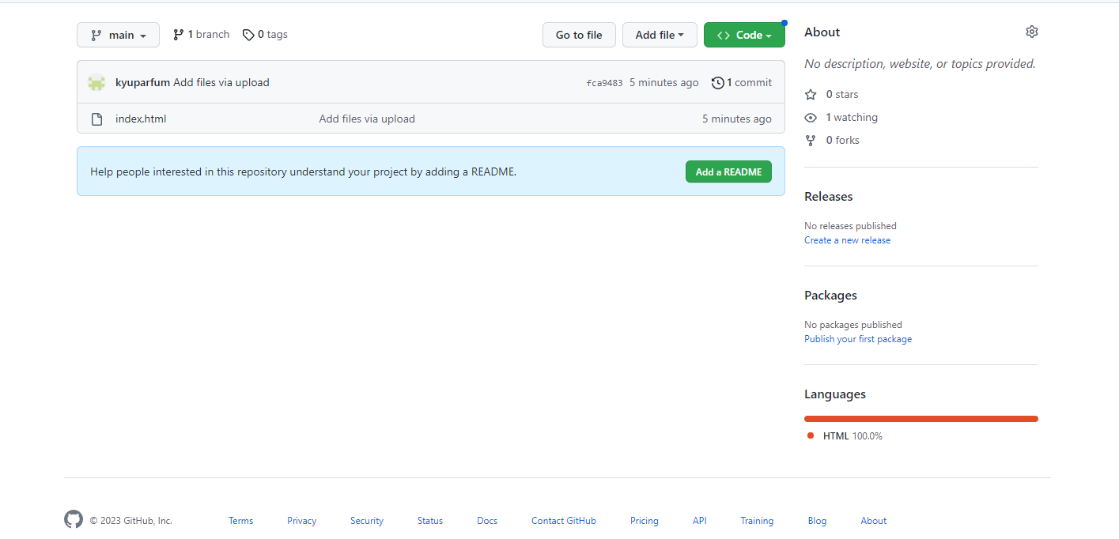Click the index.html '5 minutes ago' timestamp
The width and height of the screenshot is (1119, 539).
click(x=737, y=119)
